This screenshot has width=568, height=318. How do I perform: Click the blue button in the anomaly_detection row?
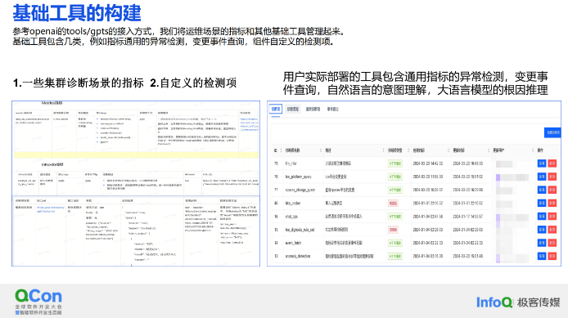point(542,256)
